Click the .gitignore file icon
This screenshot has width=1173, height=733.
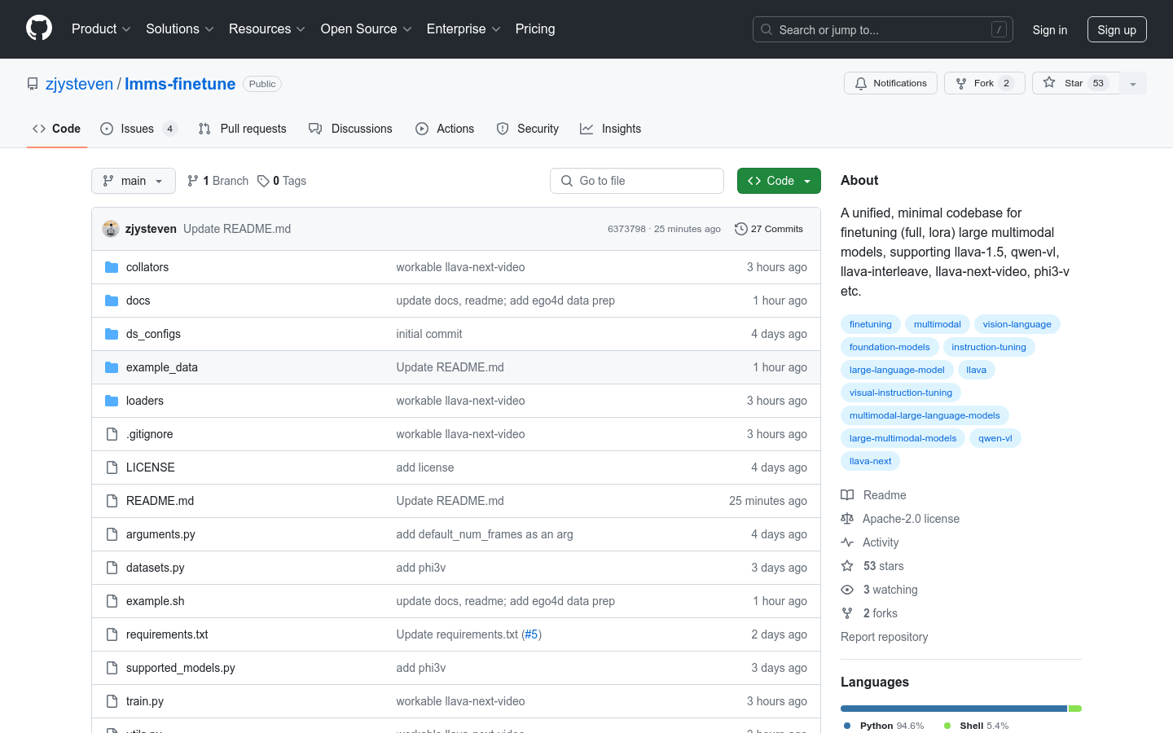click(112, 434)
